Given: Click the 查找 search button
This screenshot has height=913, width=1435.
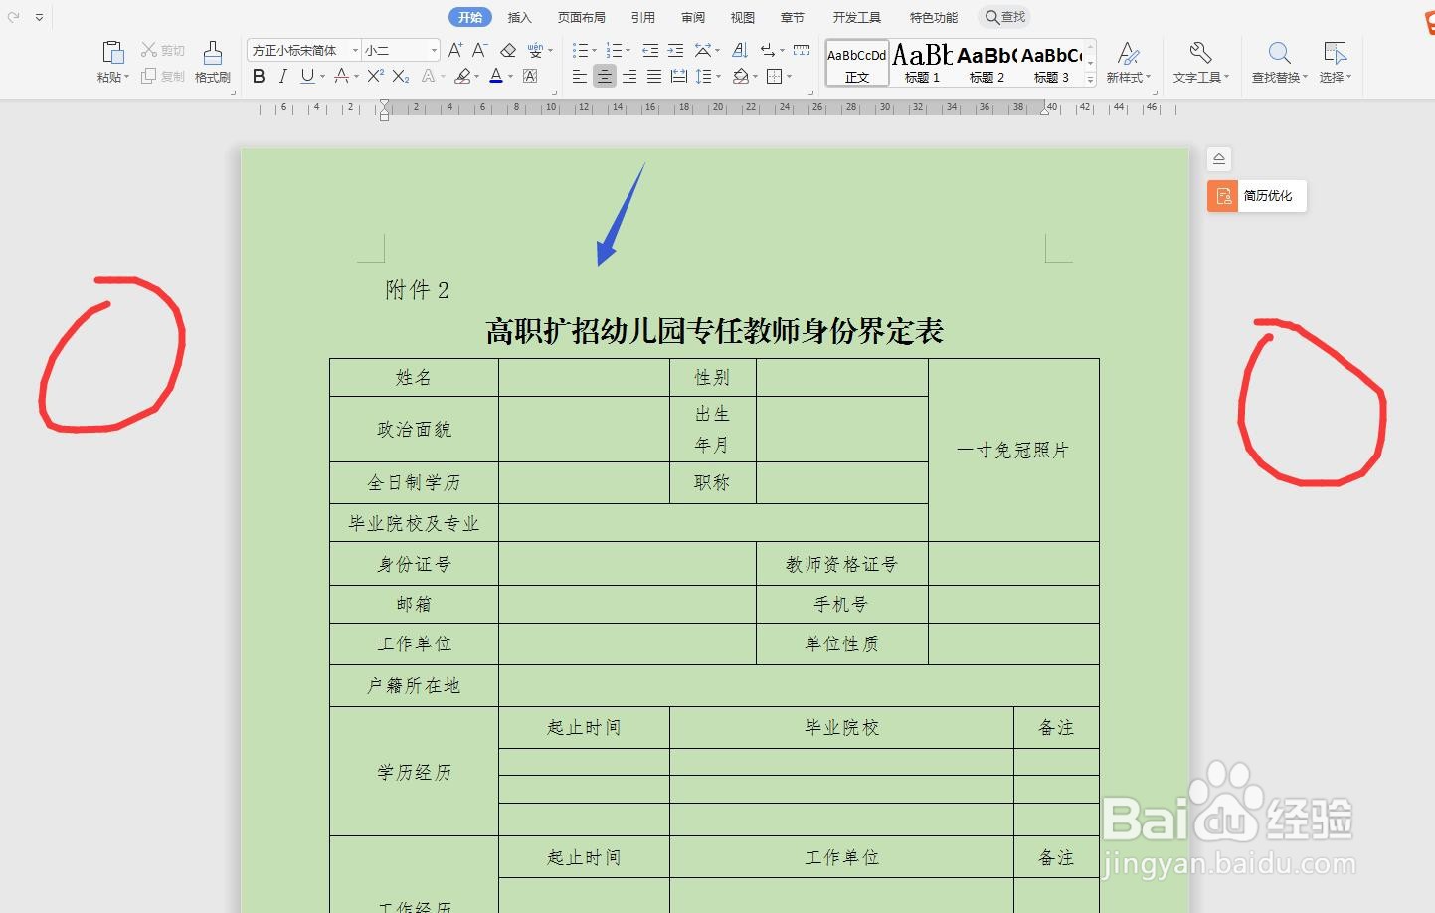Looking at the screenshot, I should point(1004,17).
